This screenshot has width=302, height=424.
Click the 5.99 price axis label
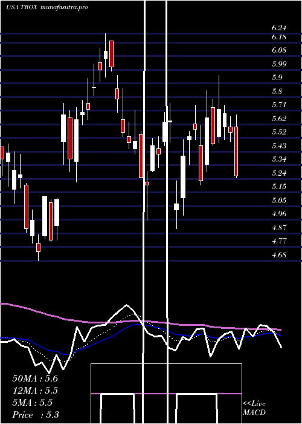279,64
